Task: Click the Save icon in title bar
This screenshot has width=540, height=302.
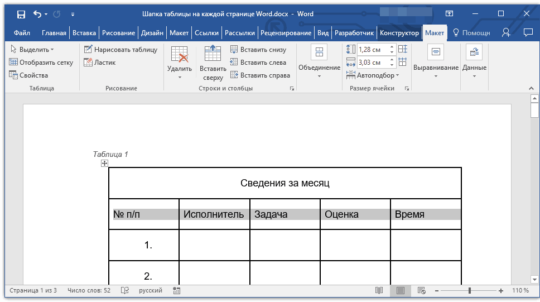Action: [21, 14]
